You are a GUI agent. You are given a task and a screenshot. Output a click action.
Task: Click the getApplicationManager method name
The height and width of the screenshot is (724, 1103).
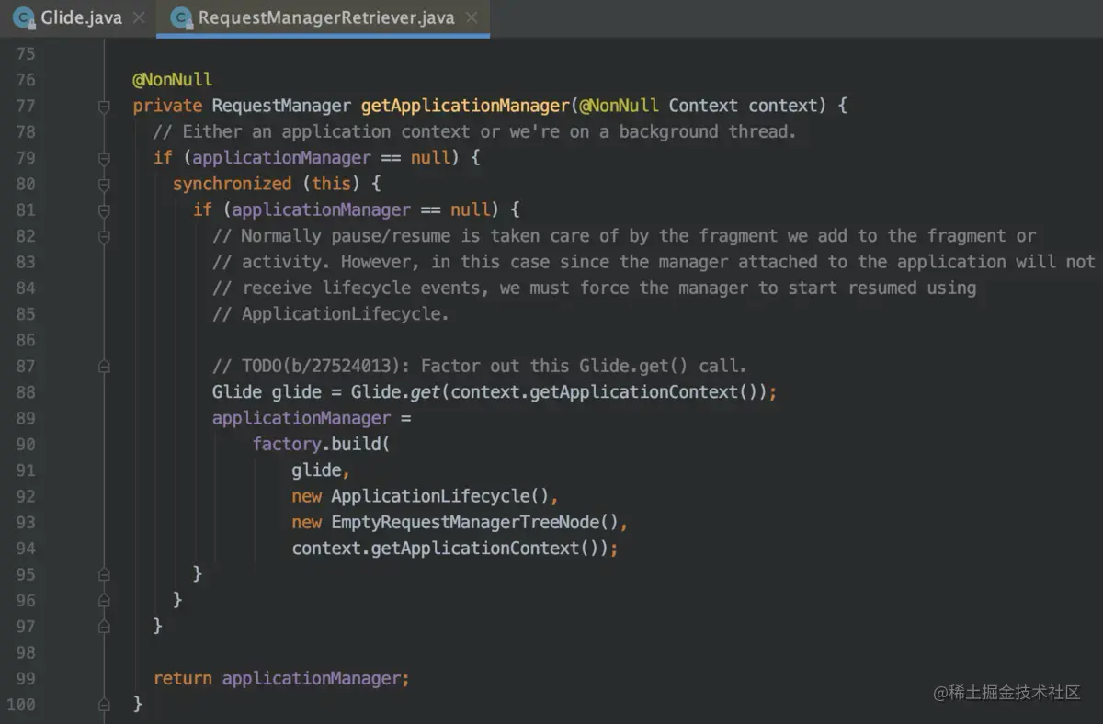coord(465,106)
